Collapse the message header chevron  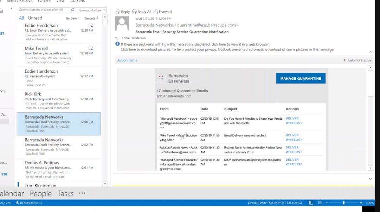(x=370, y=52)
